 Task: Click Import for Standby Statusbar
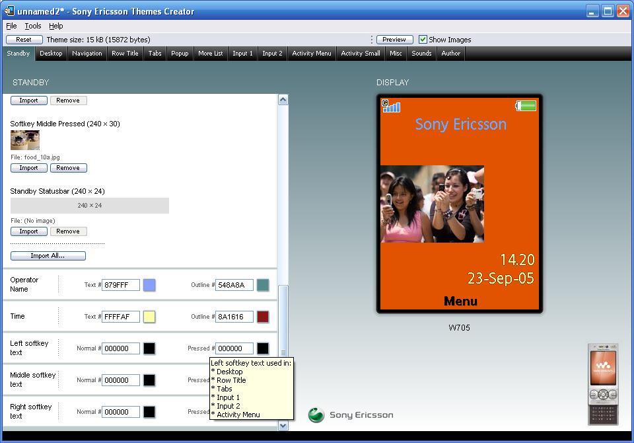(28, 231)
